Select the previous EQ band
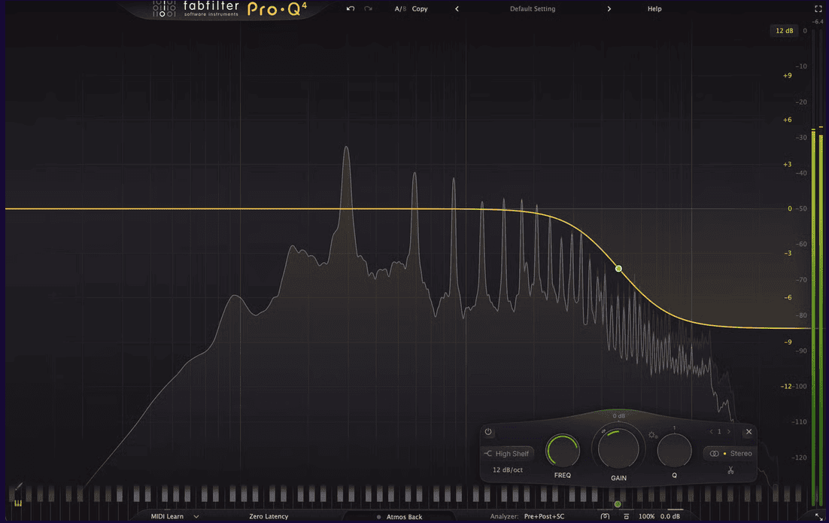 (x=711, y=431)
